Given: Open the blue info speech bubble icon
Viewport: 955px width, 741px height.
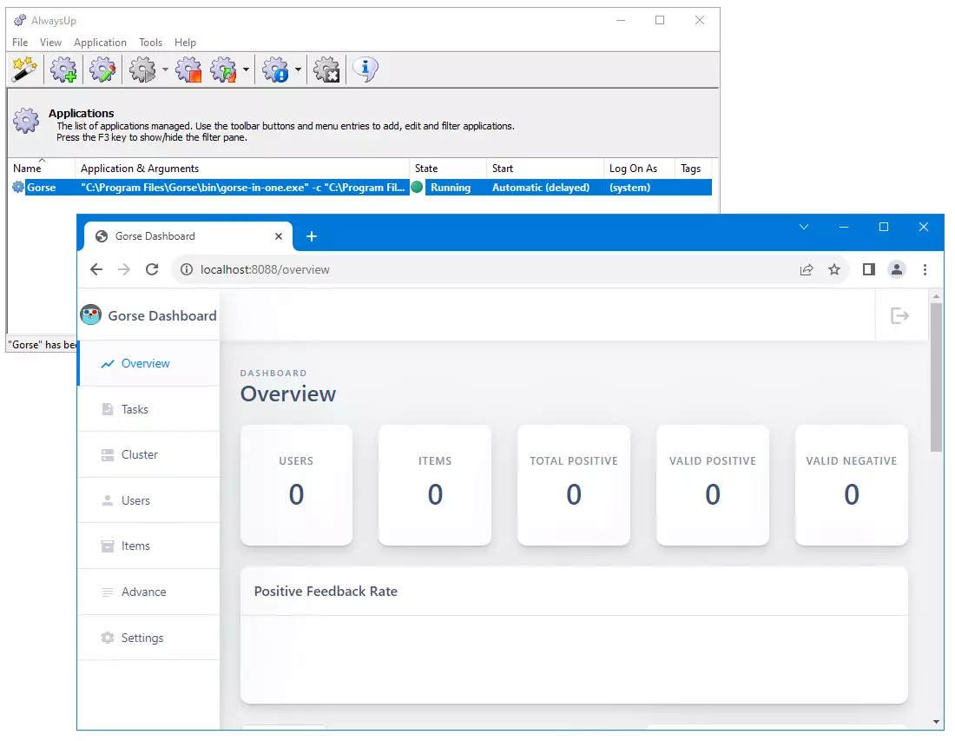Looking at the screenshot, I should coord(366,69).
